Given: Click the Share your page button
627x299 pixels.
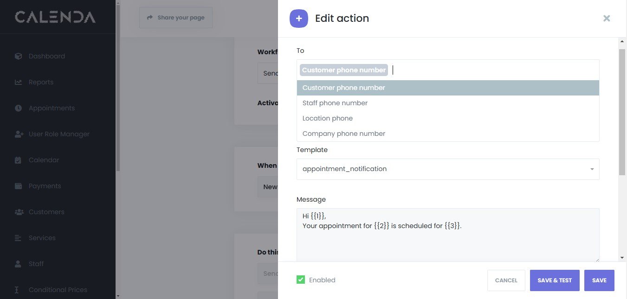Looking at the screenshot, I should click(x=176, y=18).
